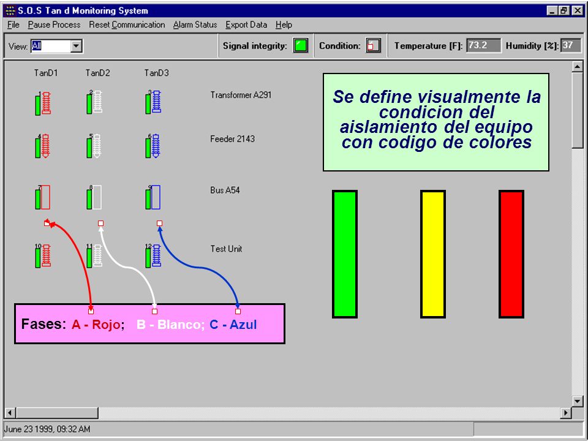Click vertical scrollbar down arrow

click(x=577, y=401)
